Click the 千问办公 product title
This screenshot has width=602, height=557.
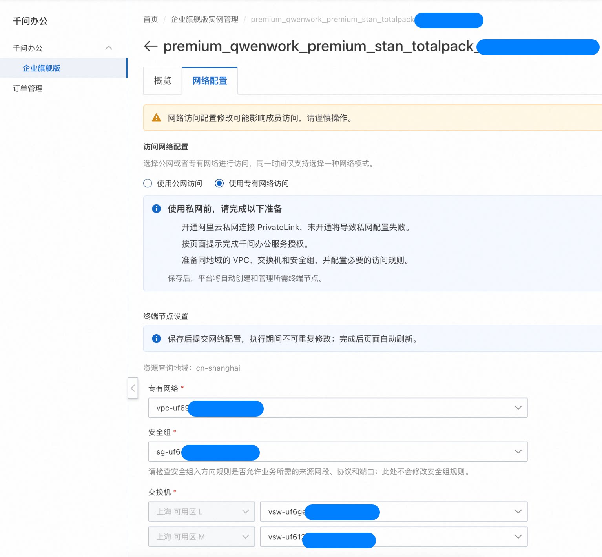[30, 21]
